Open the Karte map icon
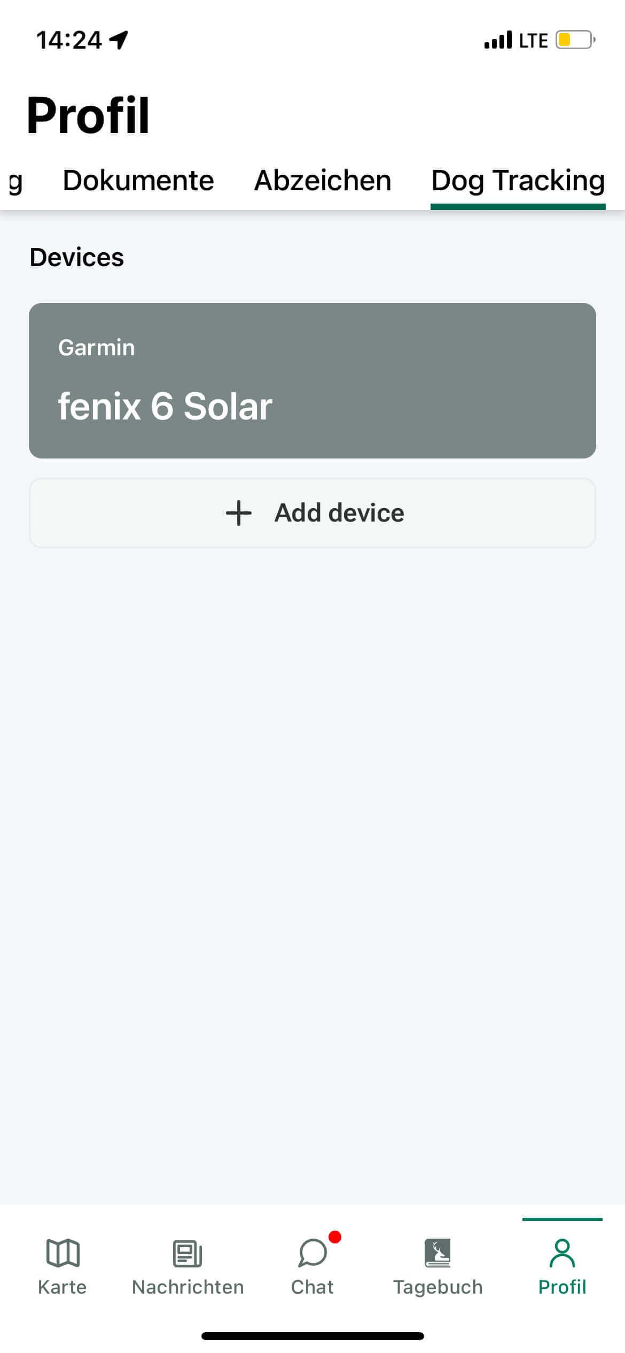 tap(62, 1253)
